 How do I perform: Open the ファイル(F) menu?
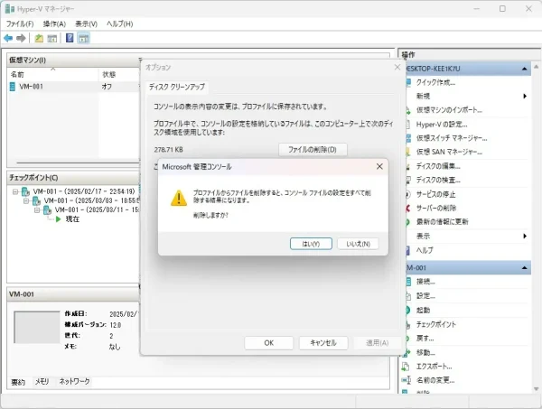pyautogui.click(x=20, y=23)
